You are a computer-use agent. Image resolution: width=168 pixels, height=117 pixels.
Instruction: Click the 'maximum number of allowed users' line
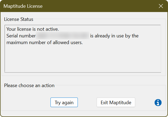click(44, 42)
